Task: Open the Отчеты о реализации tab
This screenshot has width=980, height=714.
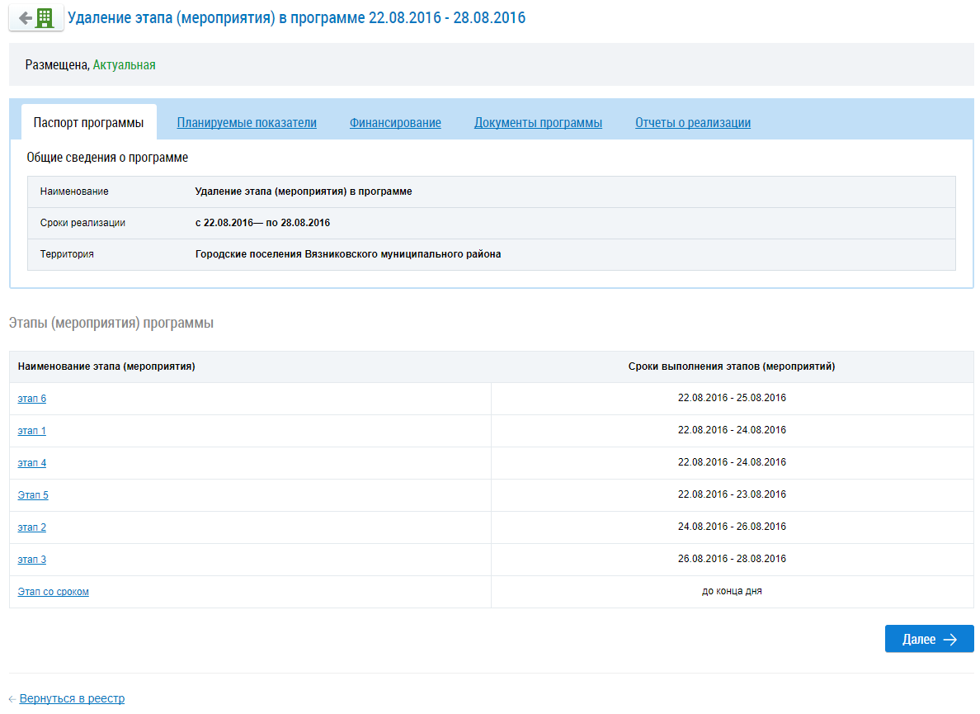Action: coord(693,123)
